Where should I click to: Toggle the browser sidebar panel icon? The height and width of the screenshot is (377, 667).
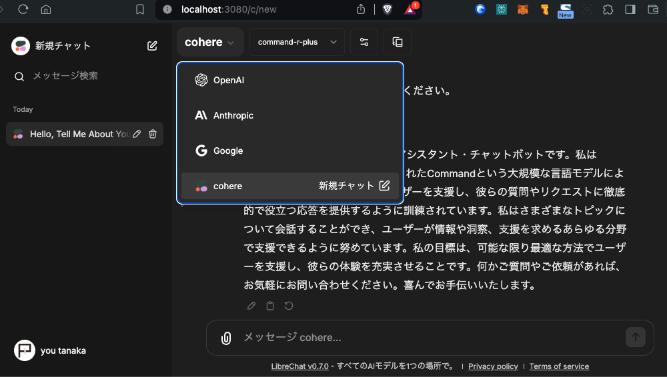(630, 9)
